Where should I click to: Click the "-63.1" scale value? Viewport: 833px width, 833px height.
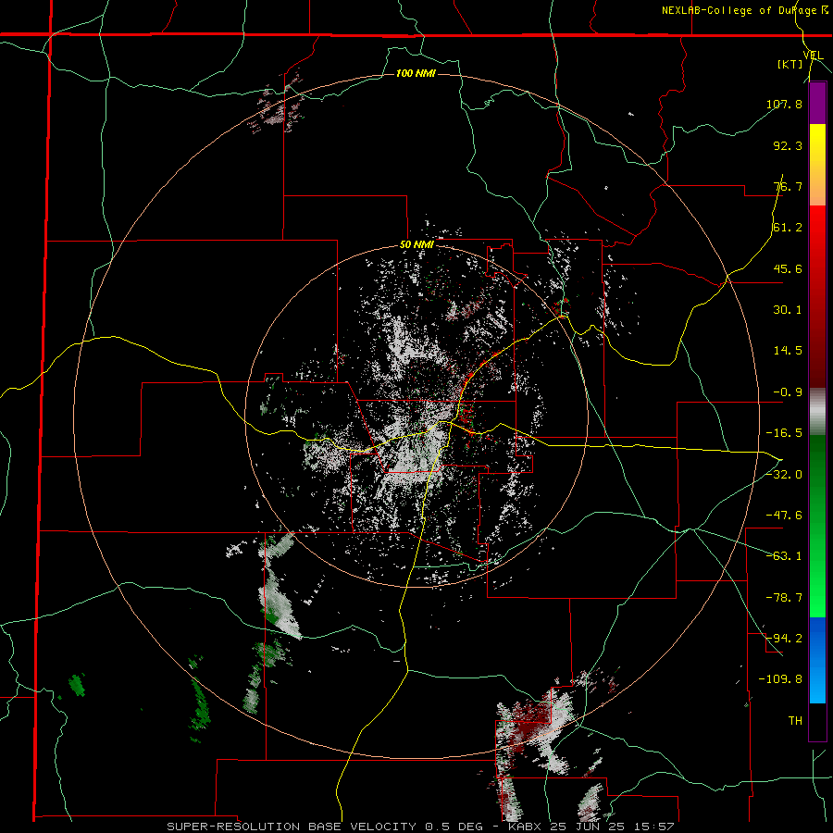pos(784,556)
